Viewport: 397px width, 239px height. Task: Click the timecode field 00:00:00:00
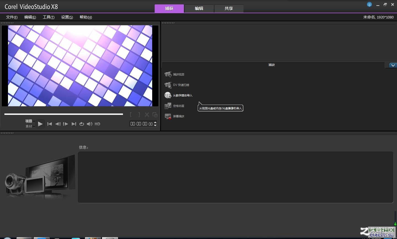tap(141, 124)
